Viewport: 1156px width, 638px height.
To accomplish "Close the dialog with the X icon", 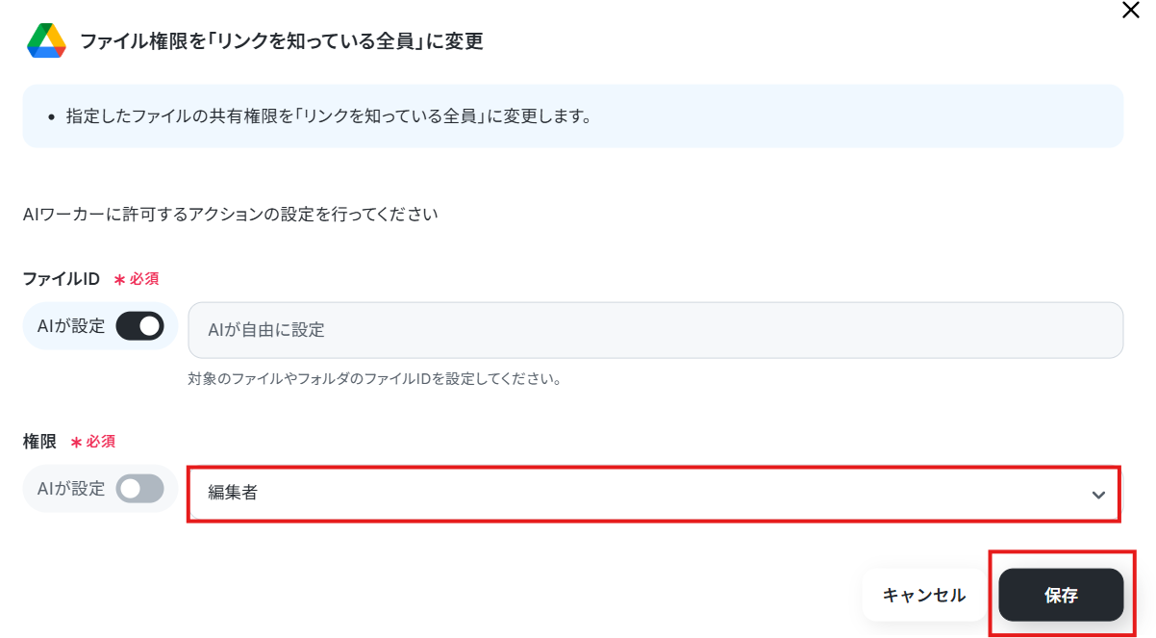I will click(x=1131, y=11).
